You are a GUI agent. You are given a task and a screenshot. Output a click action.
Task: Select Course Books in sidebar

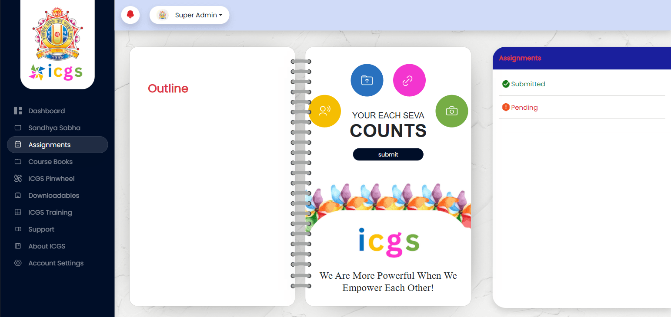50,162
